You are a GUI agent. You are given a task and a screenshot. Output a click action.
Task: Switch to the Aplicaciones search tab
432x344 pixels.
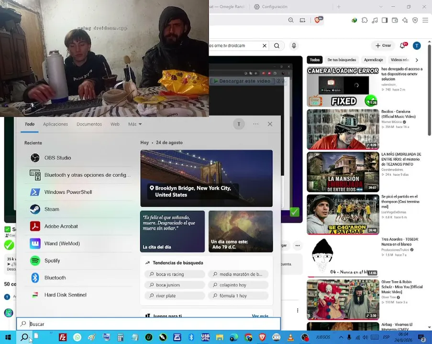click(x=55, y=124)
